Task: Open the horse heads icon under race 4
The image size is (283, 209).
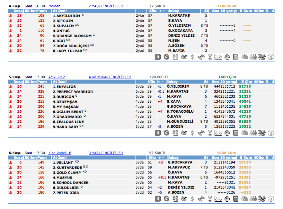Action: (x=245, y=57)
